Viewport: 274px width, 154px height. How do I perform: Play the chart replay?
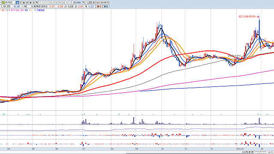coord(244,152)
